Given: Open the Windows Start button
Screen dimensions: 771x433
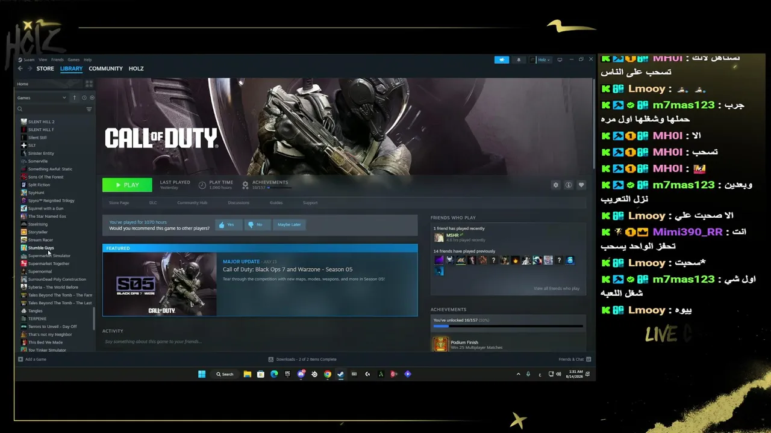Looking at the screenshot, I should 202,374.
